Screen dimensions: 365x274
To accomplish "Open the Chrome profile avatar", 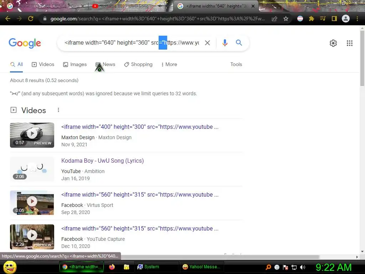I will [x=346, y=19].
